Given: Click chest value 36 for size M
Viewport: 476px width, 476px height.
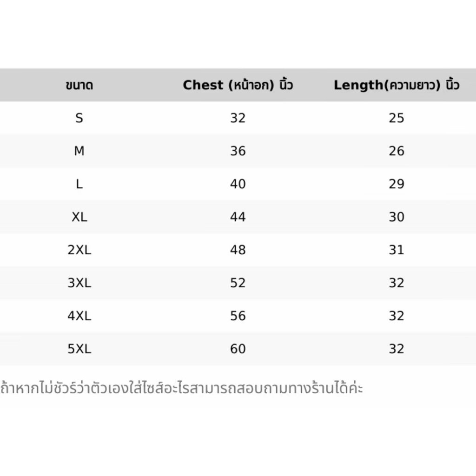Looking at the screenshot, I should [238, 151].
